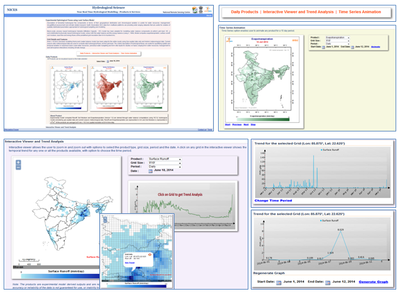398x292 pixels.
Task: Click the June 12, 2014 end date under Regenerate Graph
Action: tap(343, 282)
